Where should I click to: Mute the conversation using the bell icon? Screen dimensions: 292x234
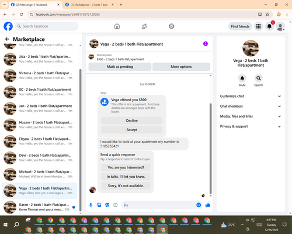point(242,78)
